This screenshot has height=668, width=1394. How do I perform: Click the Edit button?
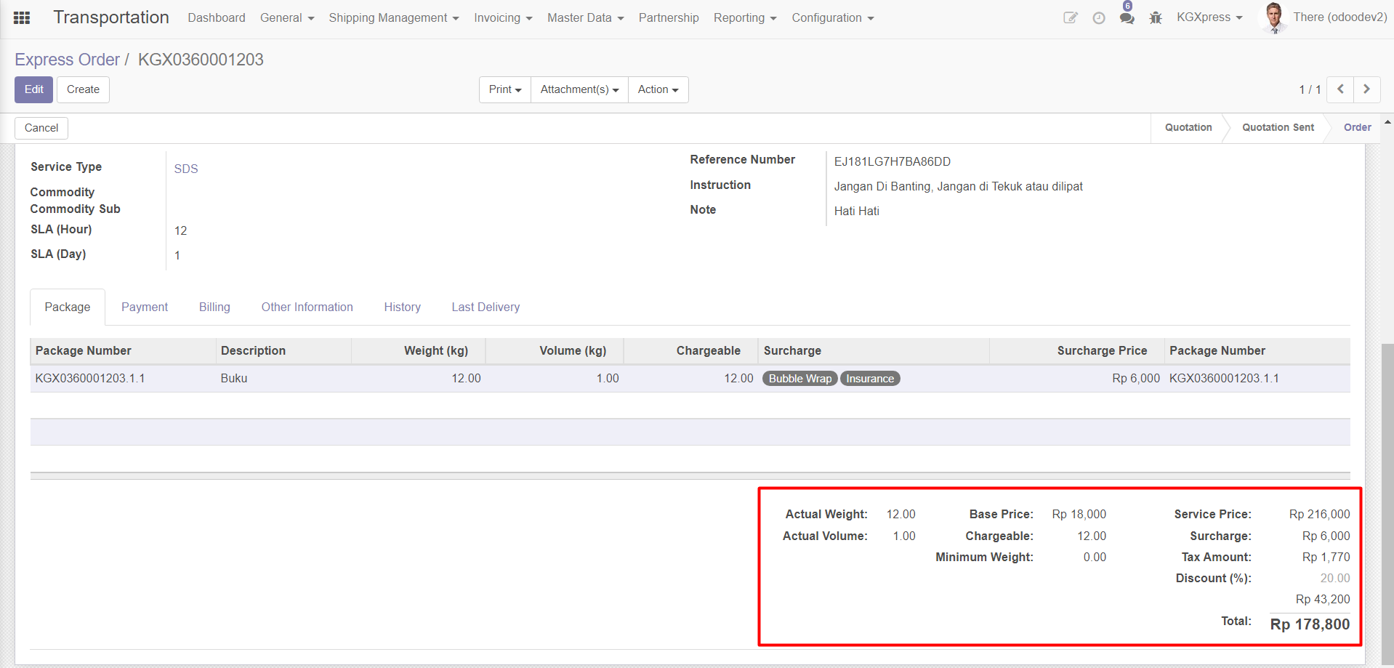(x=34, y=89)
